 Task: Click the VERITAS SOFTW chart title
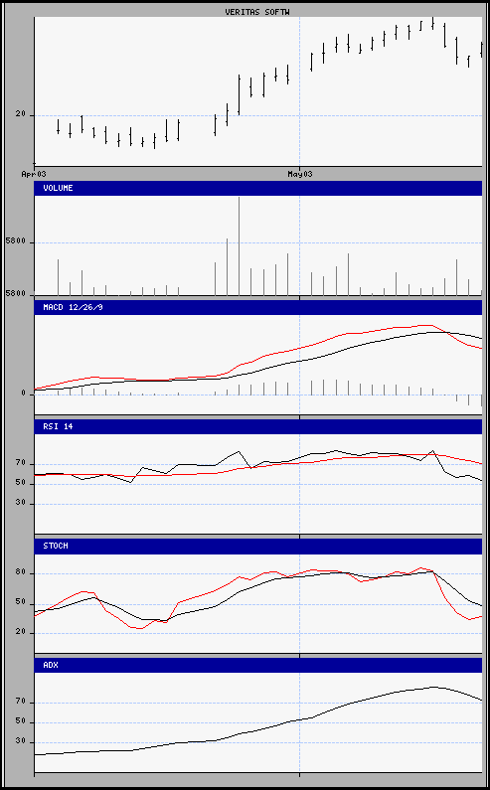257,12
